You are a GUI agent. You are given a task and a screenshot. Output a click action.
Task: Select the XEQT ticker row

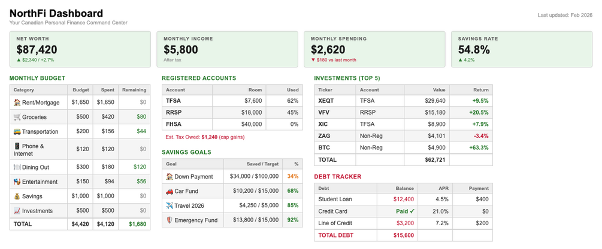tap(326, 101)
